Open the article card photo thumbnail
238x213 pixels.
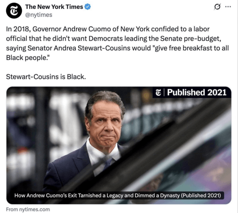(x=119, y=145)
